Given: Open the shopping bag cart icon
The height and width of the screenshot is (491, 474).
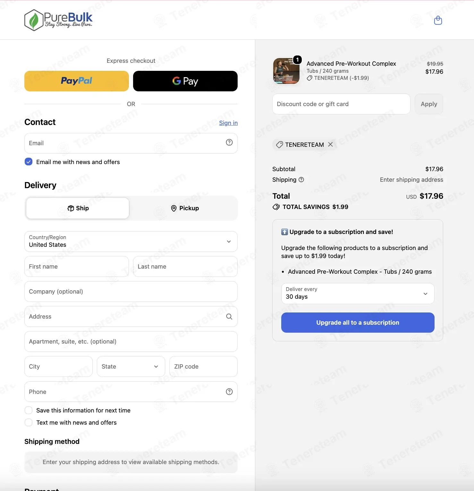Looking at the screenshot, I should (438, 21).
